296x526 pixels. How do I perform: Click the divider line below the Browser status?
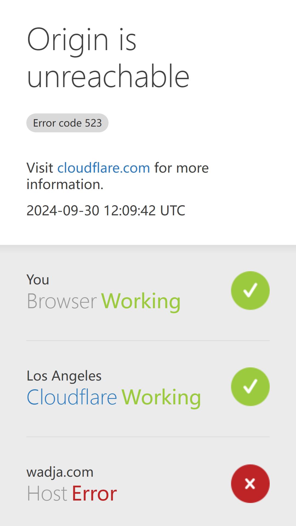click(x=148, y=341)
